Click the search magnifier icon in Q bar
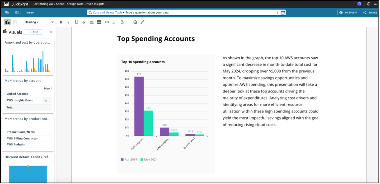380x184 pixels. (x=90, y=12)
